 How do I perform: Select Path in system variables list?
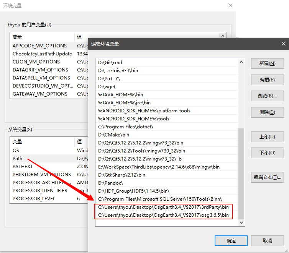[18, 158]
